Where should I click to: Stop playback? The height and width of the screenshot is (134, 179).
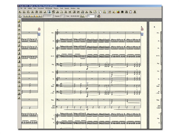pos(29,16)
